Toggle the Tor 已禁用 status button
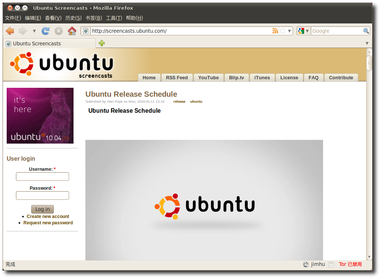Screen dimensions: 381x279 tap(351, 264)
